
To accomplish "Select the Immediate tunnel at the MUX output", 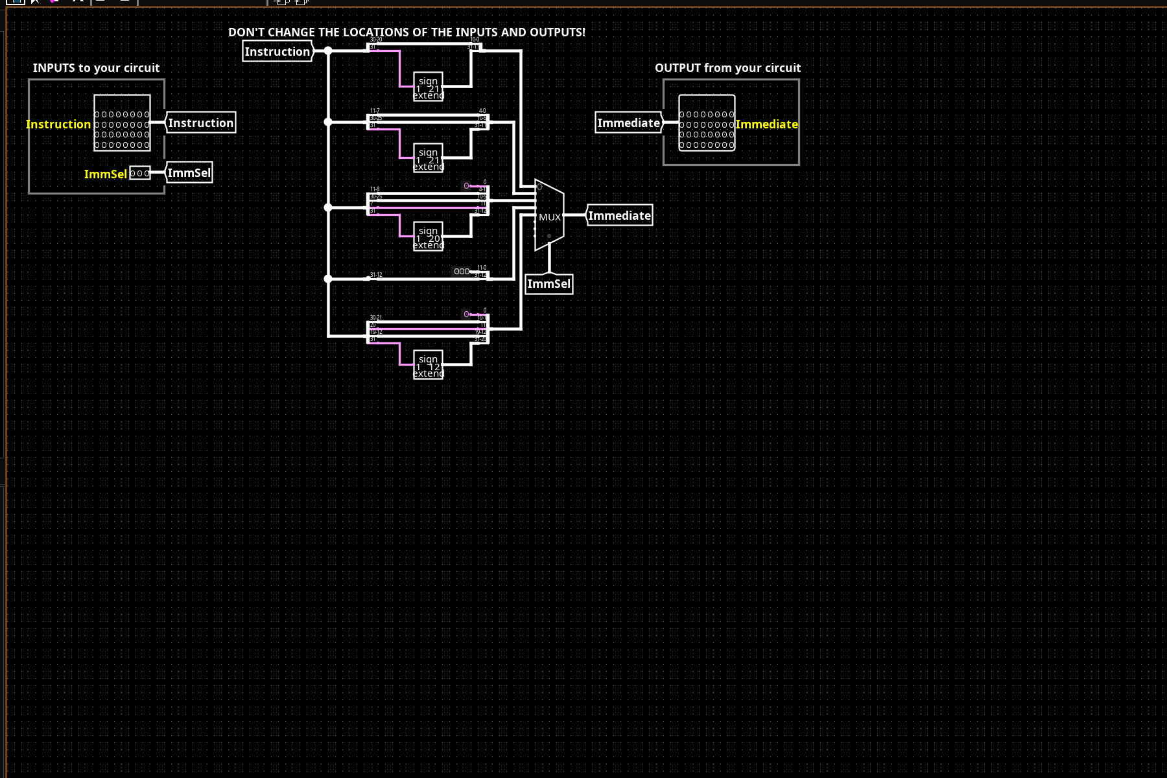I will pyautogui.click(x=619, y=215).
